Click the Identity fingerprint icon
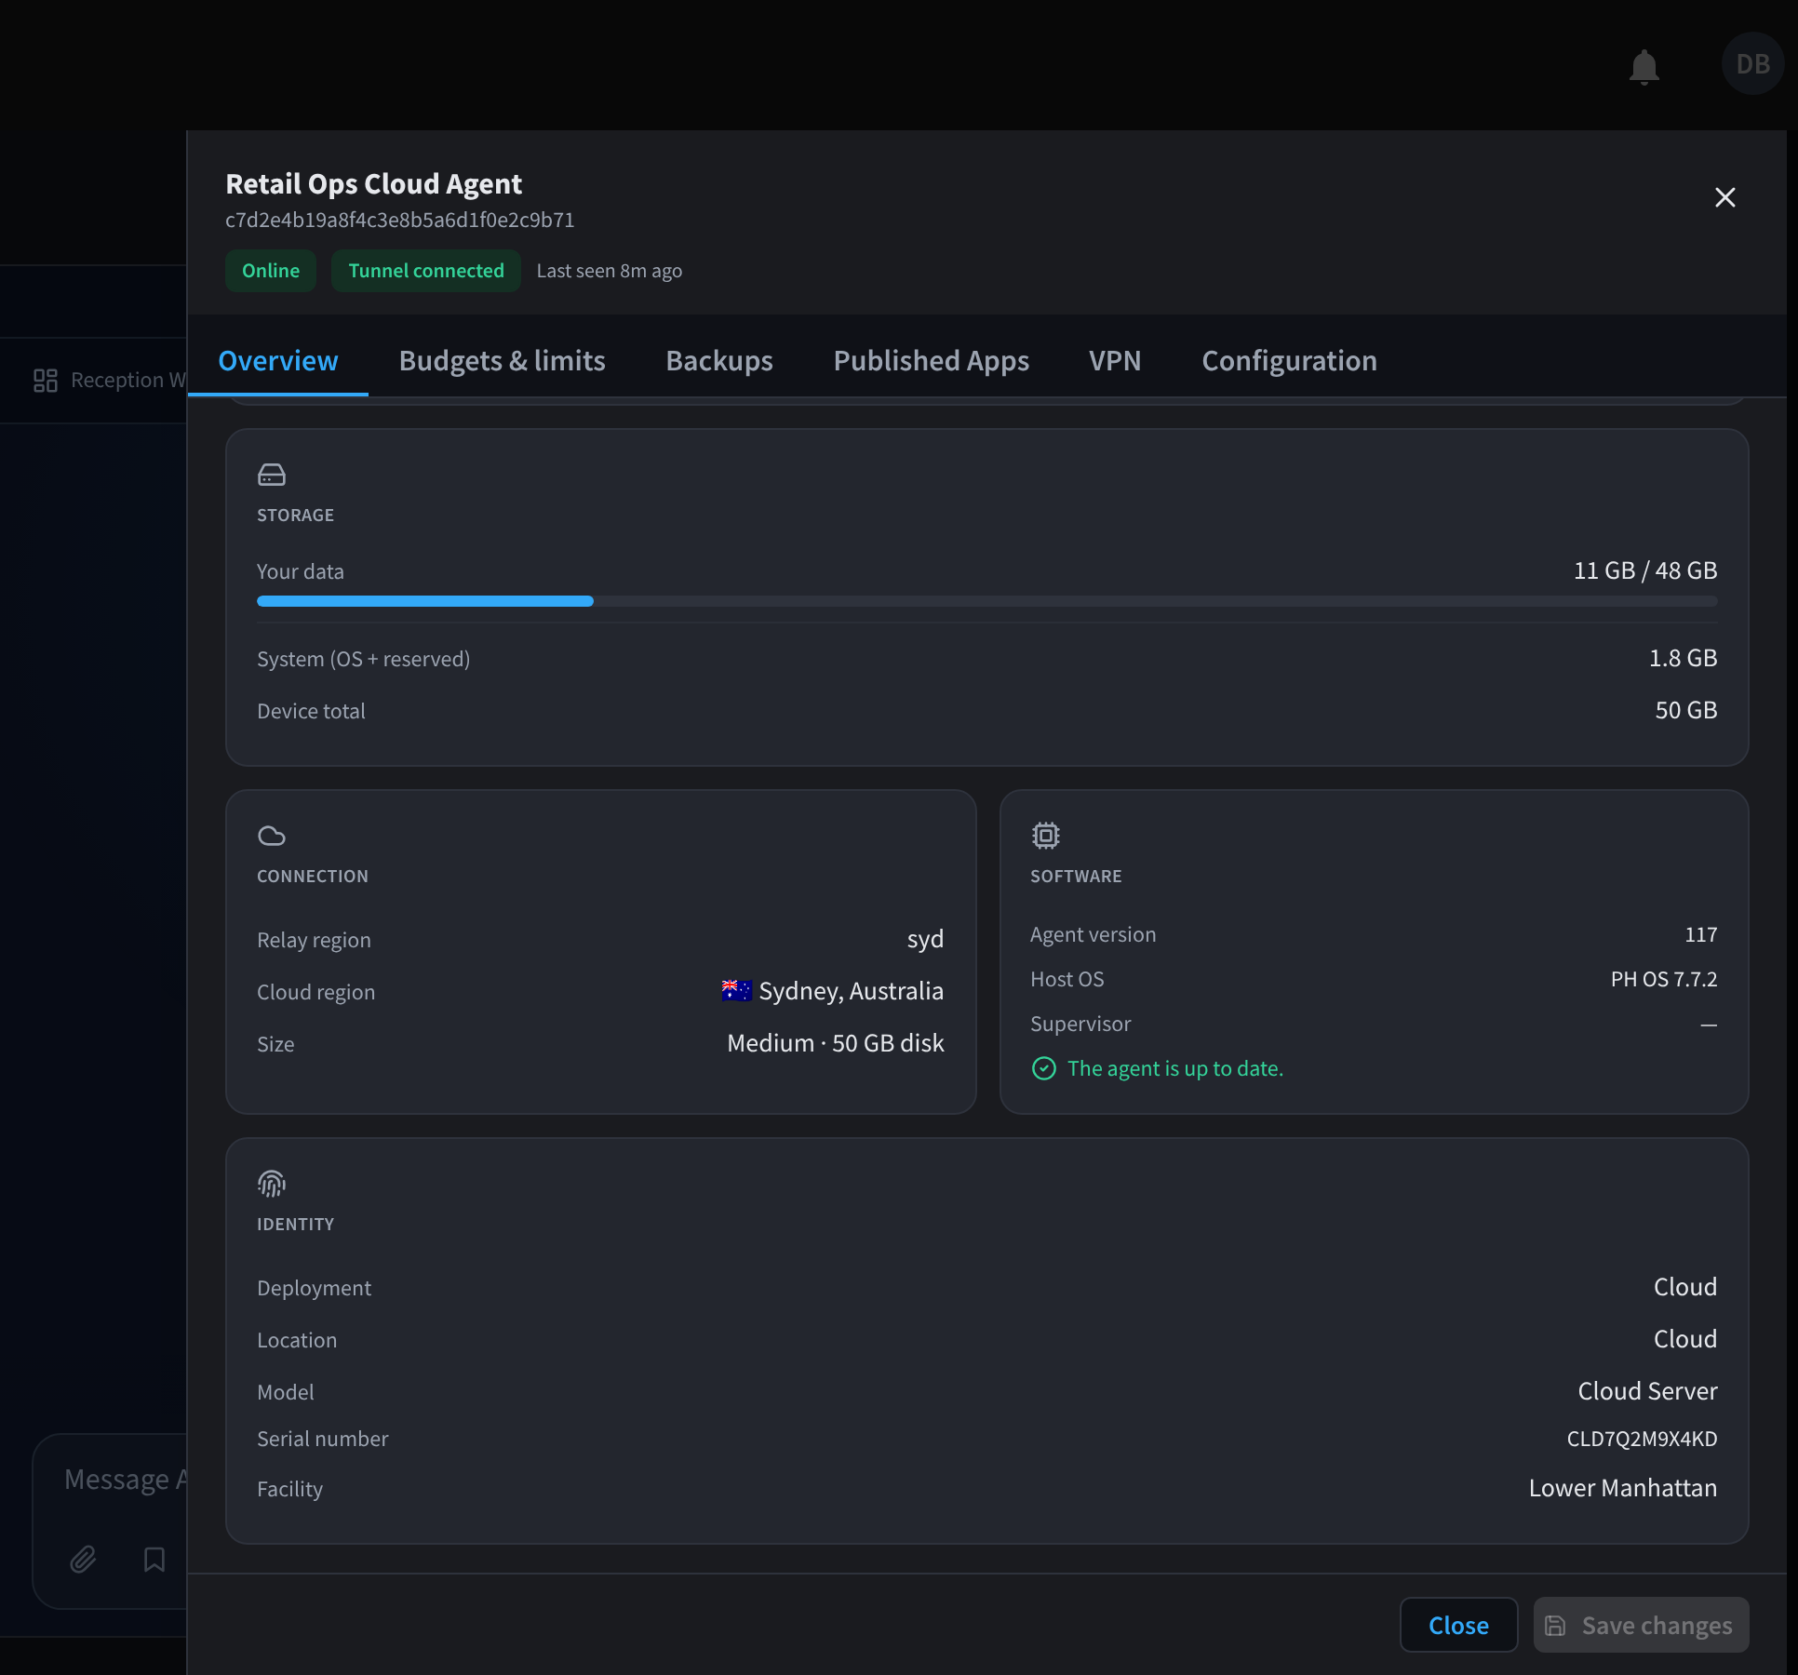Image resolution: width=1798 pixels, height=1675 pixels. point(272,1184)
